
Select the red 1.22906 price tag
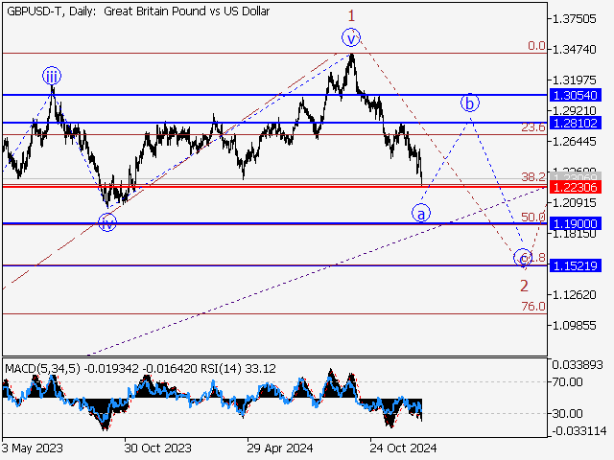tap(576, 187)
